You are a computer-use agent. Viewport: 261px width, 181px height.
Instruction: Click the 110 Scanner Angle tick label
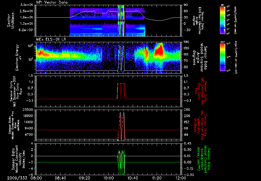click(x=186, y=54)
